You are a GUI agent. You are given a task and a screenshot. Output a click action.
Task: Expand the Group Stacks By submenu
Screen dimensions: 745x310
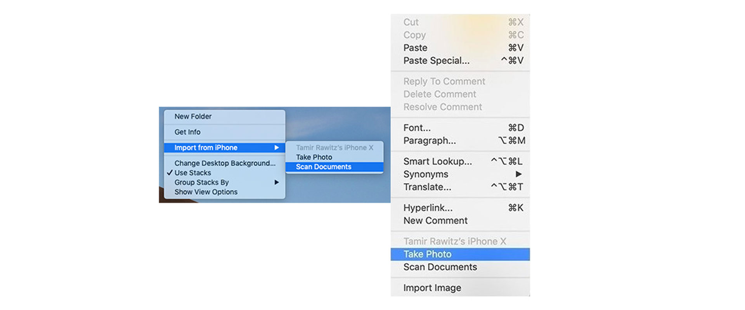(x=225, y=182)
